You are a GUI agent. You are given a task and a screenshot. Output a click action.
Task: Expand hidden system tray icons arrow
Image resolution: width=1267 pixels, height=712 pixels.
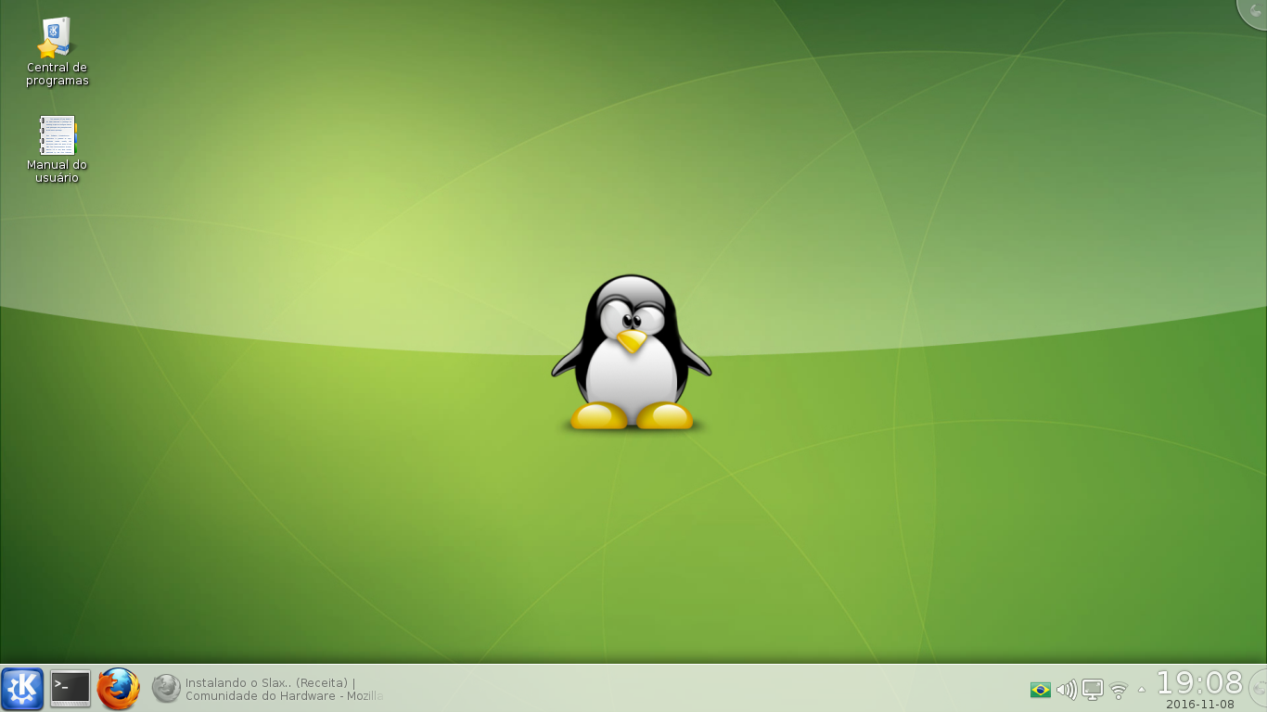click(1142, 690)
